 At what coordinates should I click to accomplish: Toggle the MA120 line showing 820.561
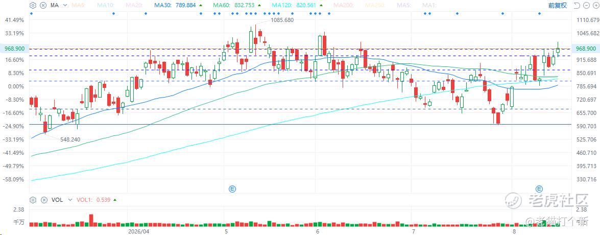coord(297,5)
